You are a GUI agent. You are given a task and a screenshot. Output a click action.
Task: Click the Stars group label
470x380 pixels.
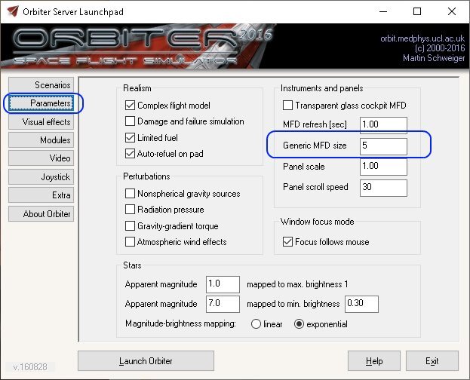(132, 265)
